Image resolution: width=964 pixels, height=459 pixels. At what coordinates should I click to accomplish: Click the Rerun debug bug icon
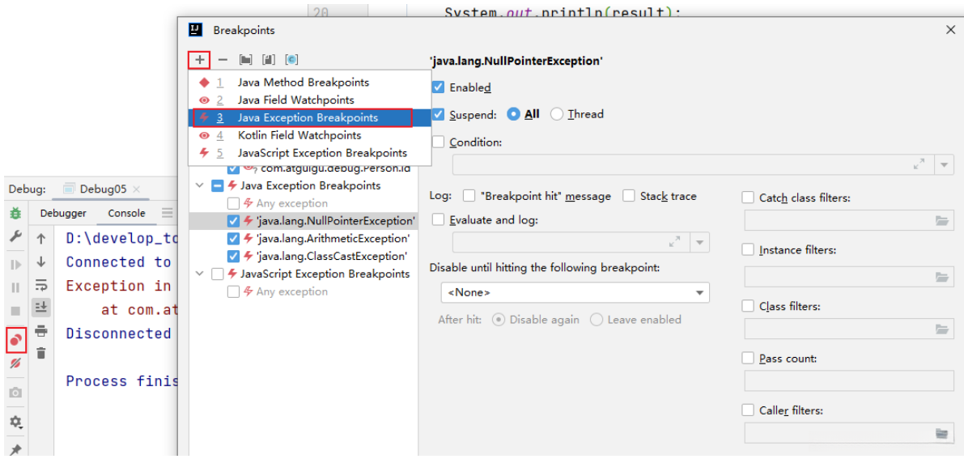[x=16, y=214]
